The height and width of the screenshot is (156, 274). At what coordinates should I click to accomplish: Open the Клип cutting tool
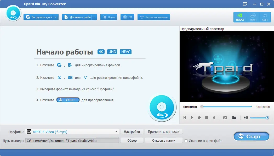click(x=109, y=17)
